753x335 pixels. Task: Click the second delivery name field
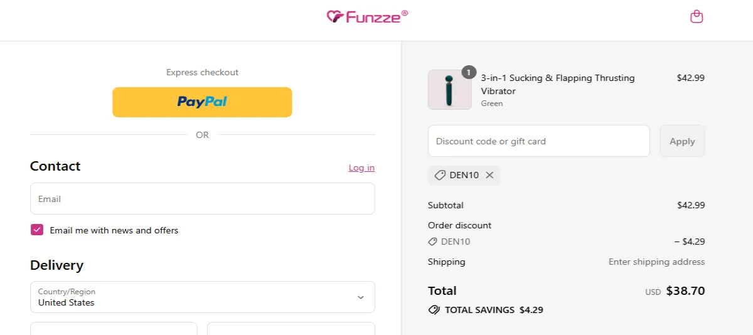(x=291, y=329)
